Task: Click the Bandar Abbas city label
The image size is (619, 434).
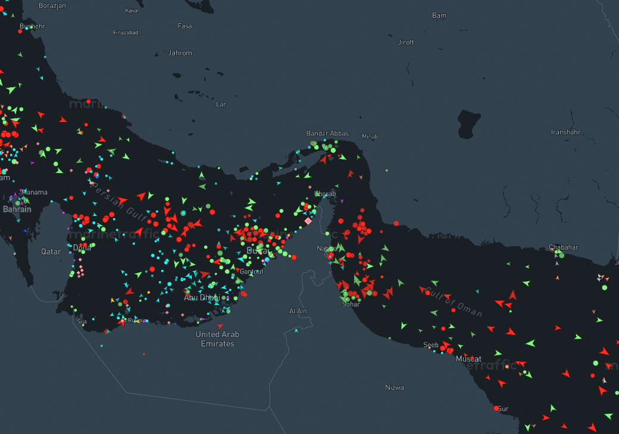Action: tap(328, 133)
